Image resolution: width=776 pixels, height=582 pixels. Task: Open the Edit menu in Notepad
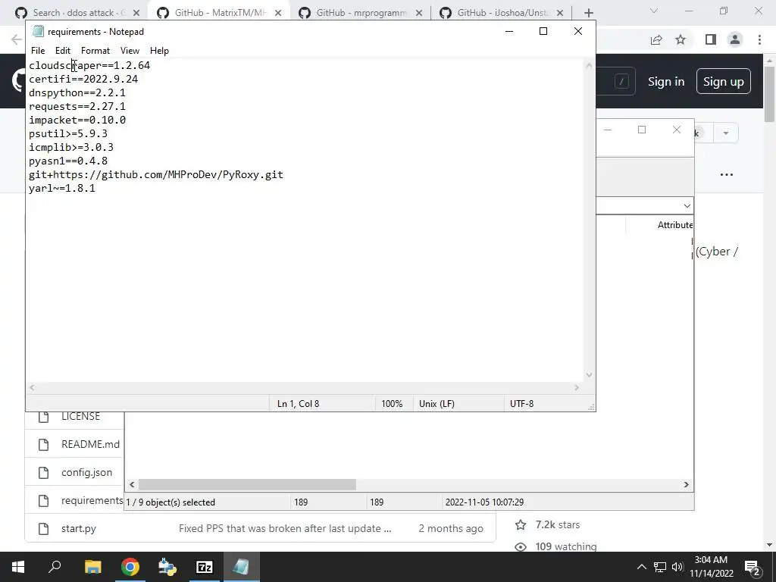point(62,51)
